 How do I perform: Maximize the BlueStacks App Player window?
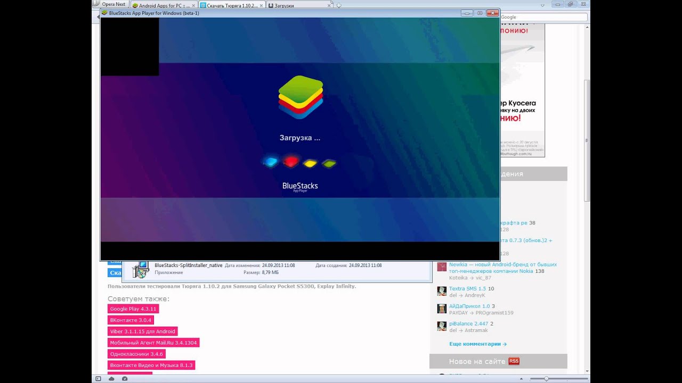tap(480, 13)
